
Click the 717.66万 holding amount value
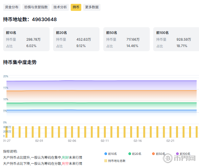click(133, 39)
